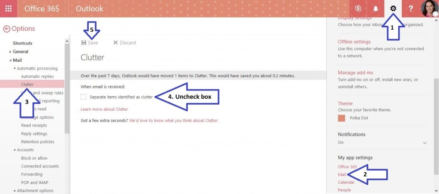Open Skype icon in header
The height and width of the screenshot is (194, 439).
[358, 9]
